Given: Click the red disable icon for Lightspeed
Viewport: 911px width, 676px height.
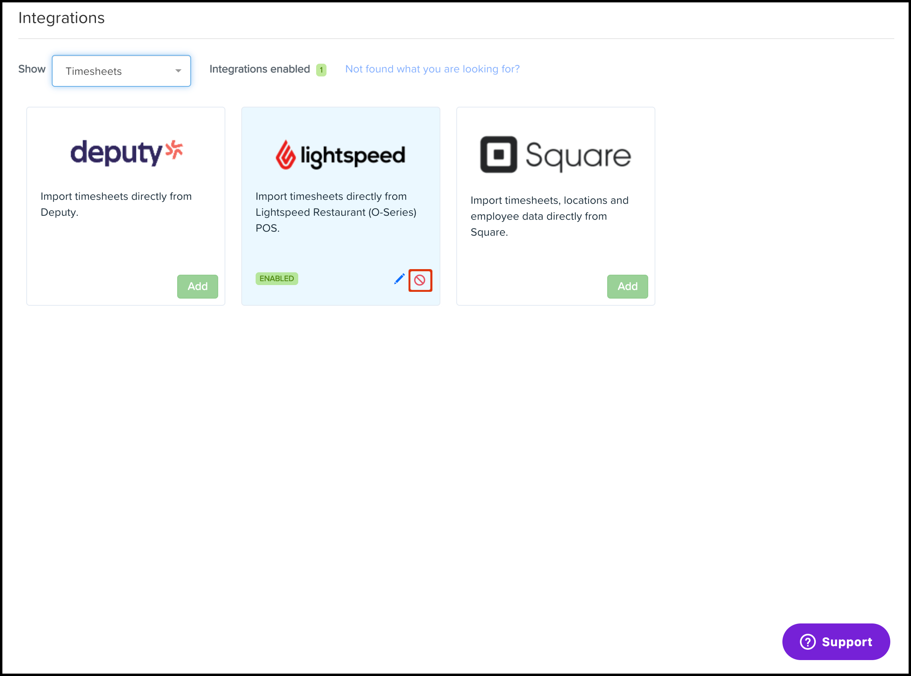Looking at the screenshot, I should [420, 280].
